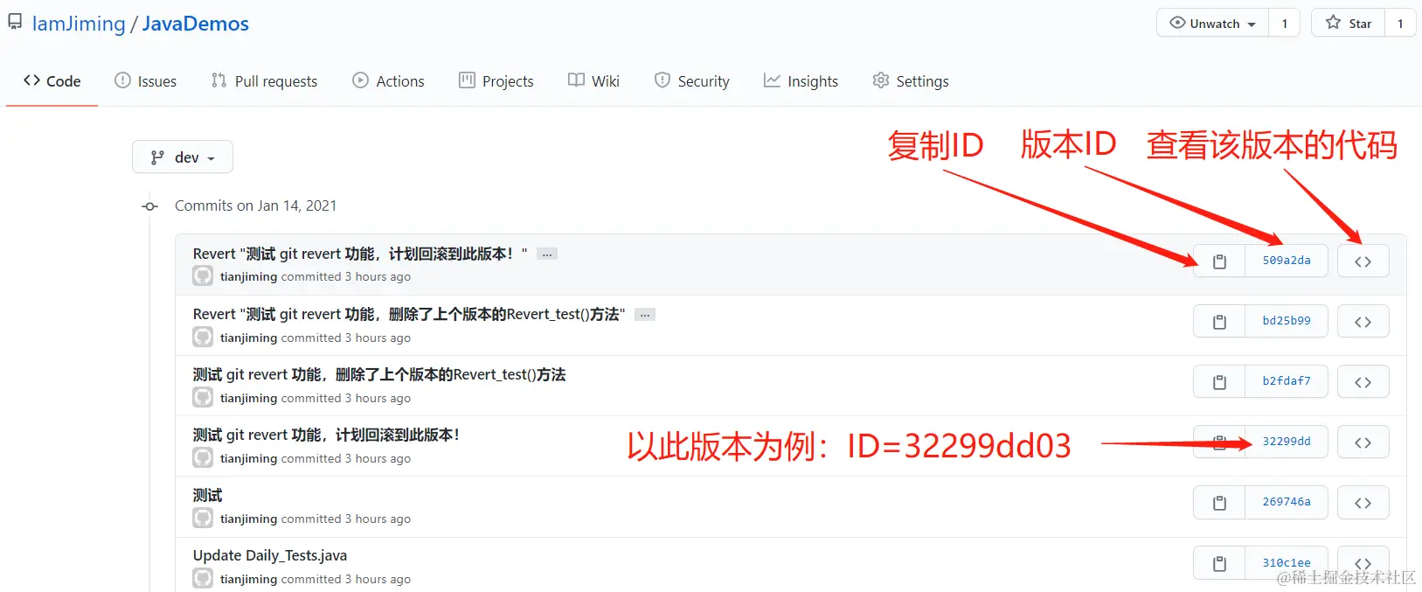
Task: Open commit 测试 git revert 功能，删除了上个版本
Action: coord(379,374)
